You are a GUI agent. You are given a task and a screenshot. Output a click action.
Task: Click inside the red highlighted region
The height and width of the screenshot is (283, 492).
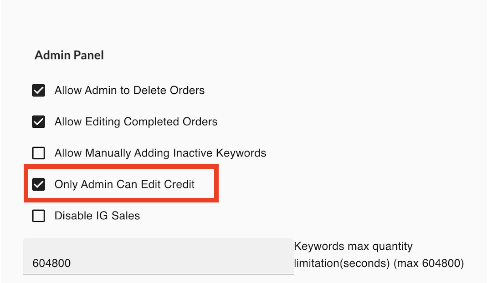point(121,183)
